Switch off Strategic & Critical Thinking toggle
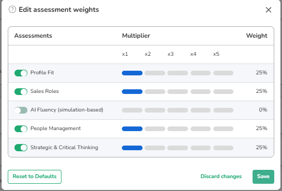This screenshot has width=282, height=191. [x=21, y=148]
